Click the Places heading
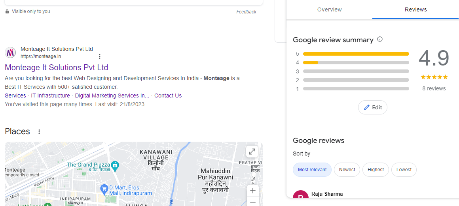The width and height of the screenshot is (459, 206). tap(17, 131)
